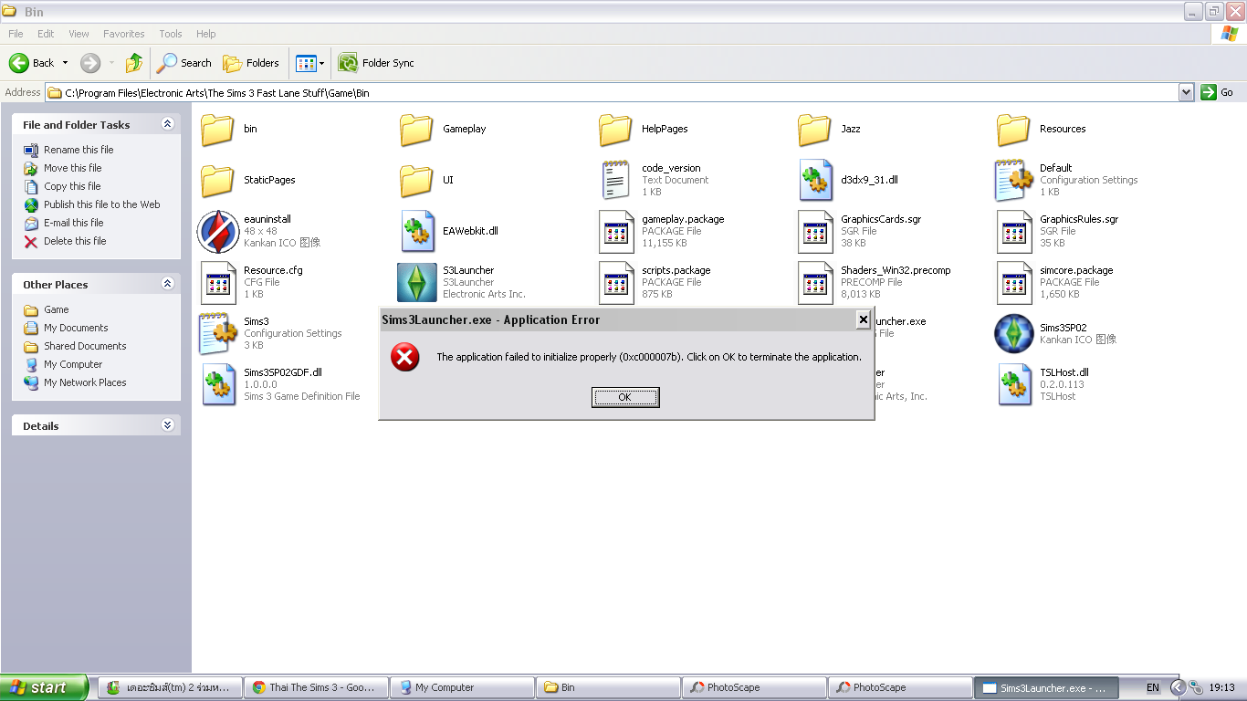Viewport: 1247px width, 701px height.
Task: Select the EAWebkit.dll file icon
Action: pos(417,231)
